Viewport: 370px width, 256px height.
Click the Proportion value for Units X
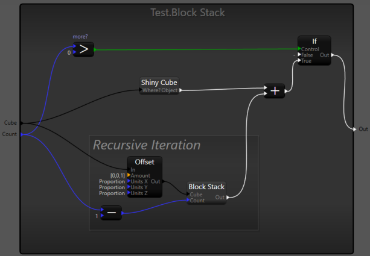(x=112, y=181)
